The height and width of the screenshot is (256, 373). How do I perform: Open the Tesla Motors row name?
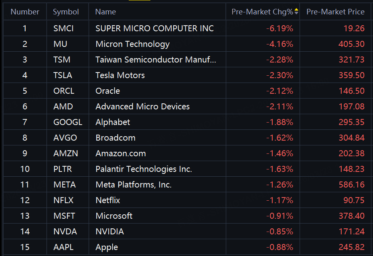120,75
